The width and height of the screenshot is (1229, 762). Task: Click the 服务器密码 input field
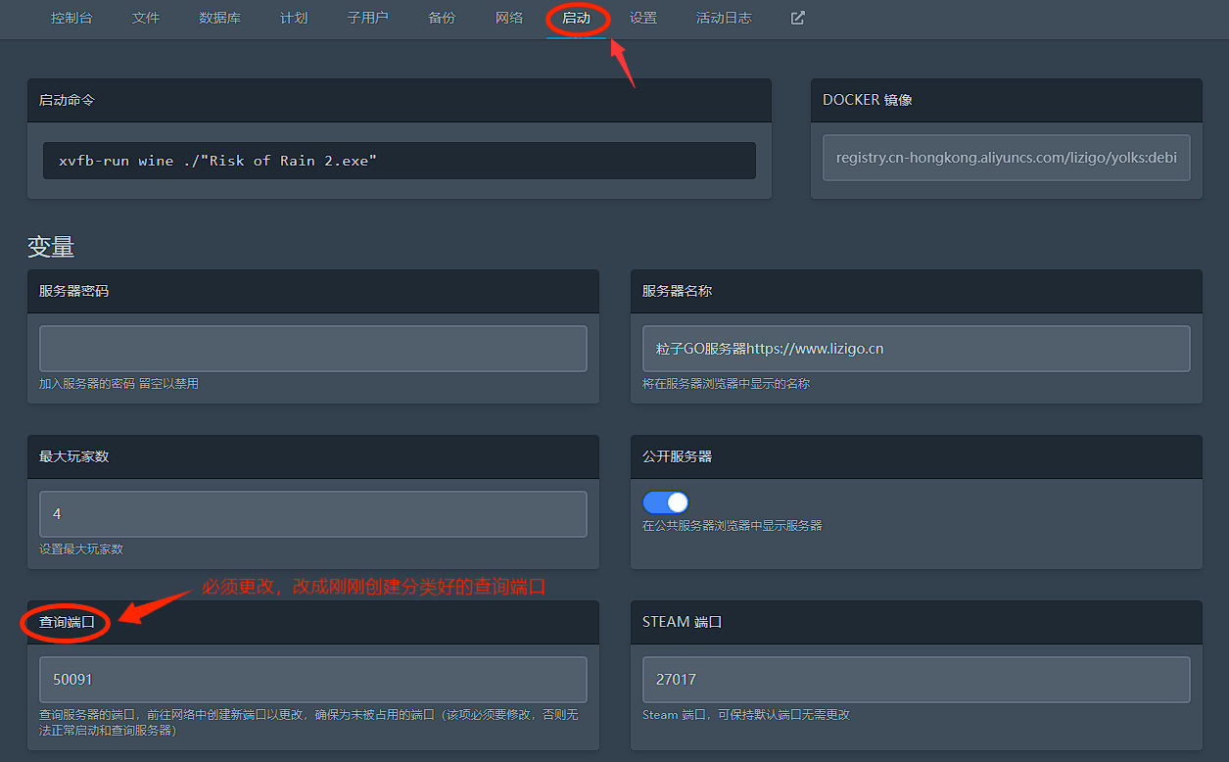click(313, 349)
